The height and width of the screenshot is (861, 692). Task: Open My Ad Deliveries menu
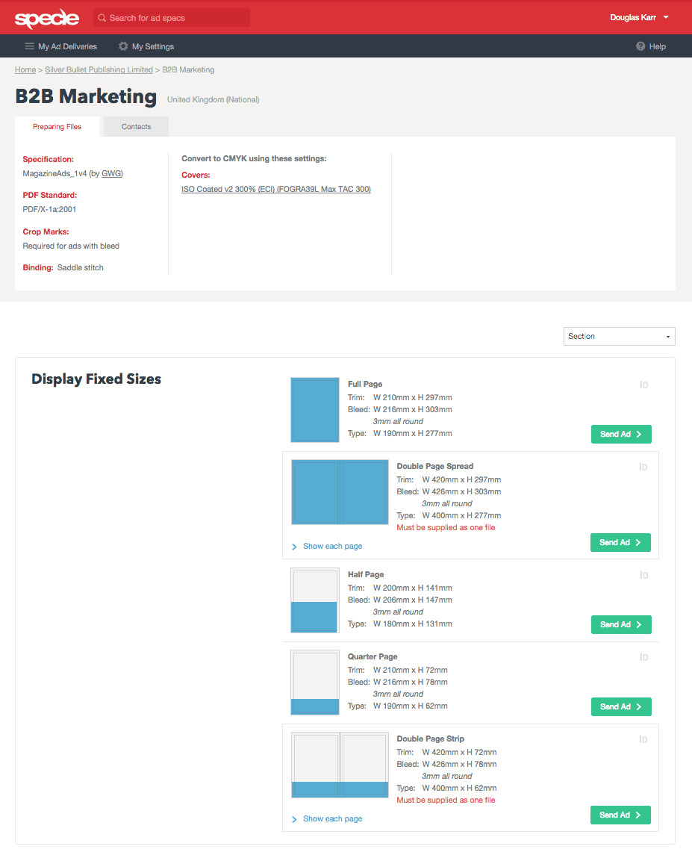click(61, 46)
